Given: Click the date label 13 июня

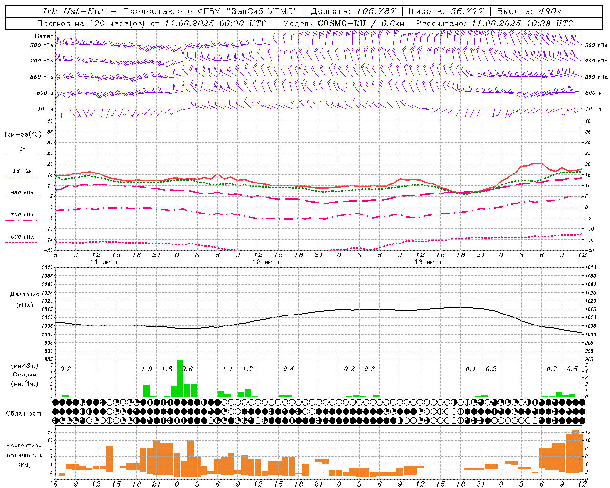Looking at the screenshot, I should pos(428,262).
